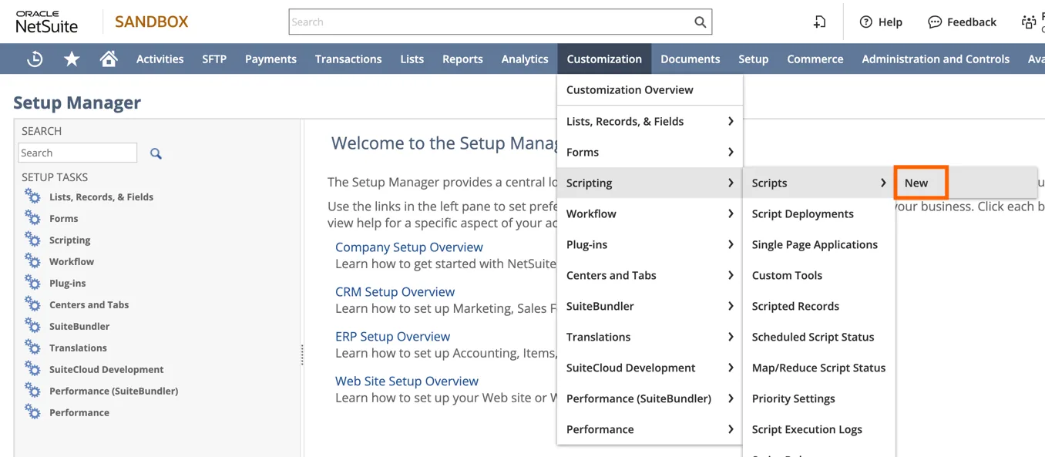Viewport: 1045px width, 457px height.
Task: Expand the Plug-ins submenu arrow
Action: [x=730, y=244]
